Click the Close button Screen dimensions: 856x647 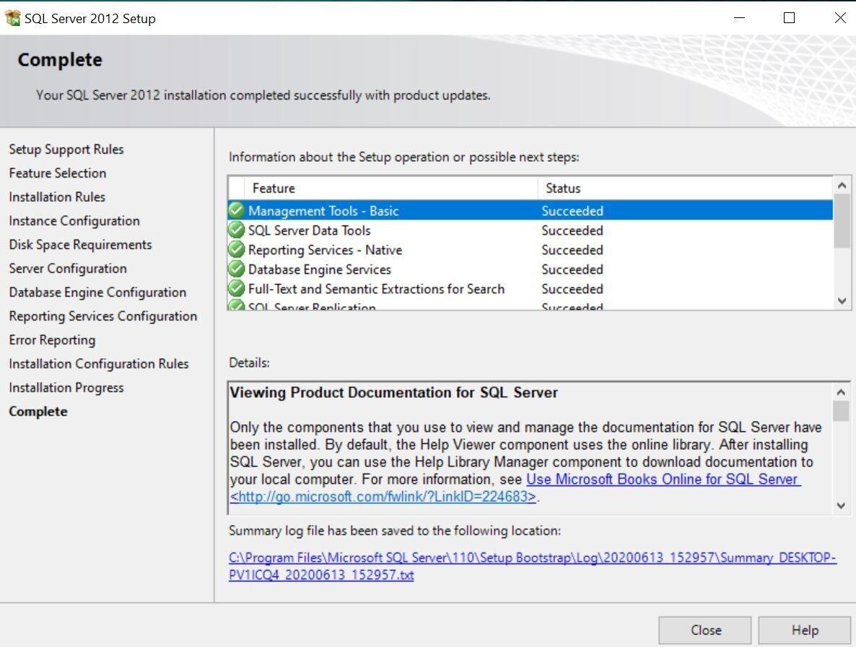[x=704, y=630]
